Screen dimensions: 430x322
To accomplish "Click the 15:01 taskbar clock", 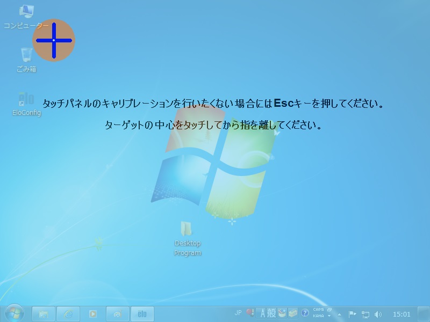I will coord(402,314).
